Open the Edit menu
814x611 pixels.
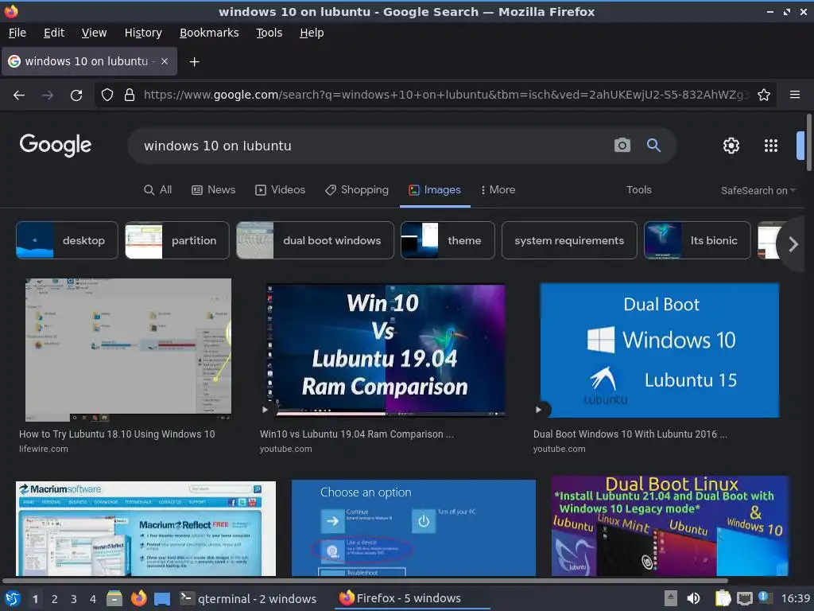[54, 33]
